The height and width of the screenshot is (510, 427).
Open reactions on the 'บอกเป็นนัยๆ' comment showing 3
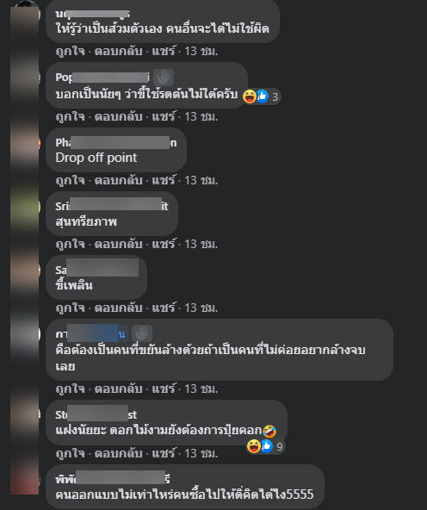[261, 96]
